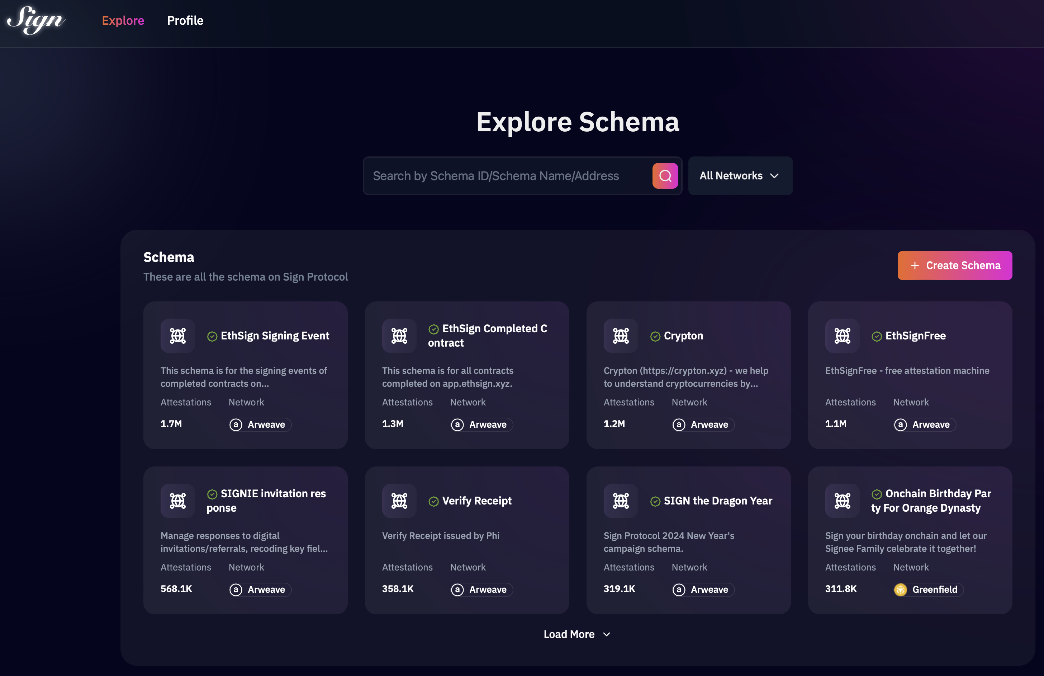Click 'EthSignFree - free attestation machine' description
Screen dimensions: 1044x676
pos(907,371)
